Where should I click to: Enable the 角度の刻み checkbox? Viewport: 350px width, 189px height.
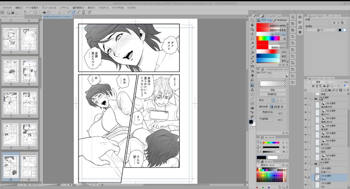[260, 112]
